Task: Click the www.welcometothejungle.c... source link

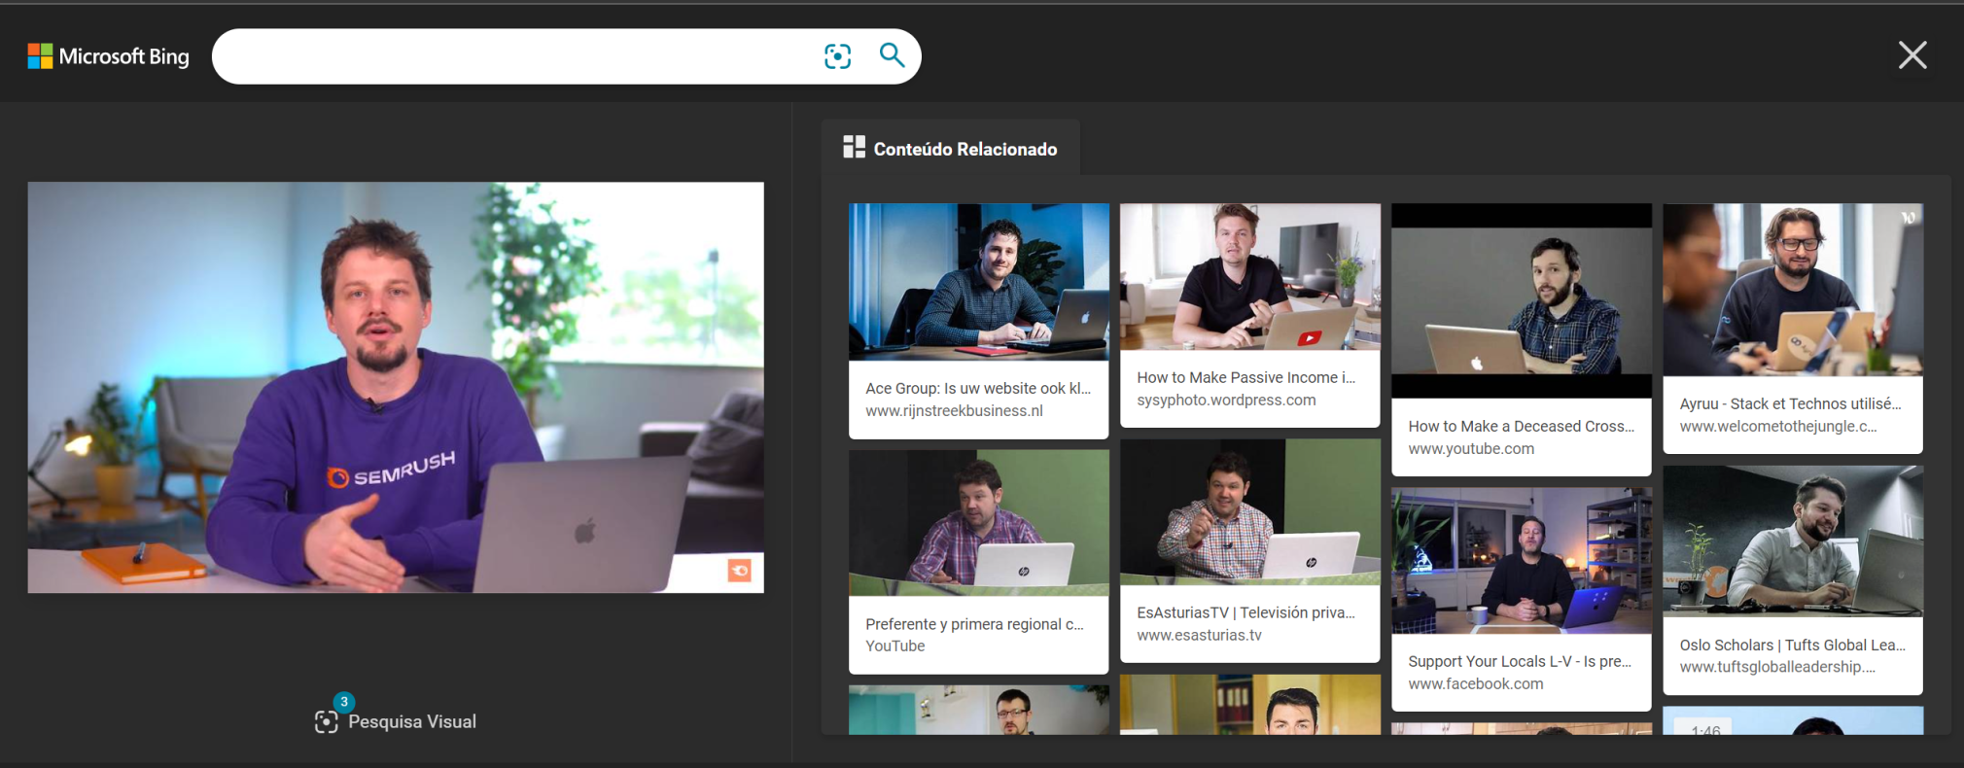Action: pos(1778,426)
